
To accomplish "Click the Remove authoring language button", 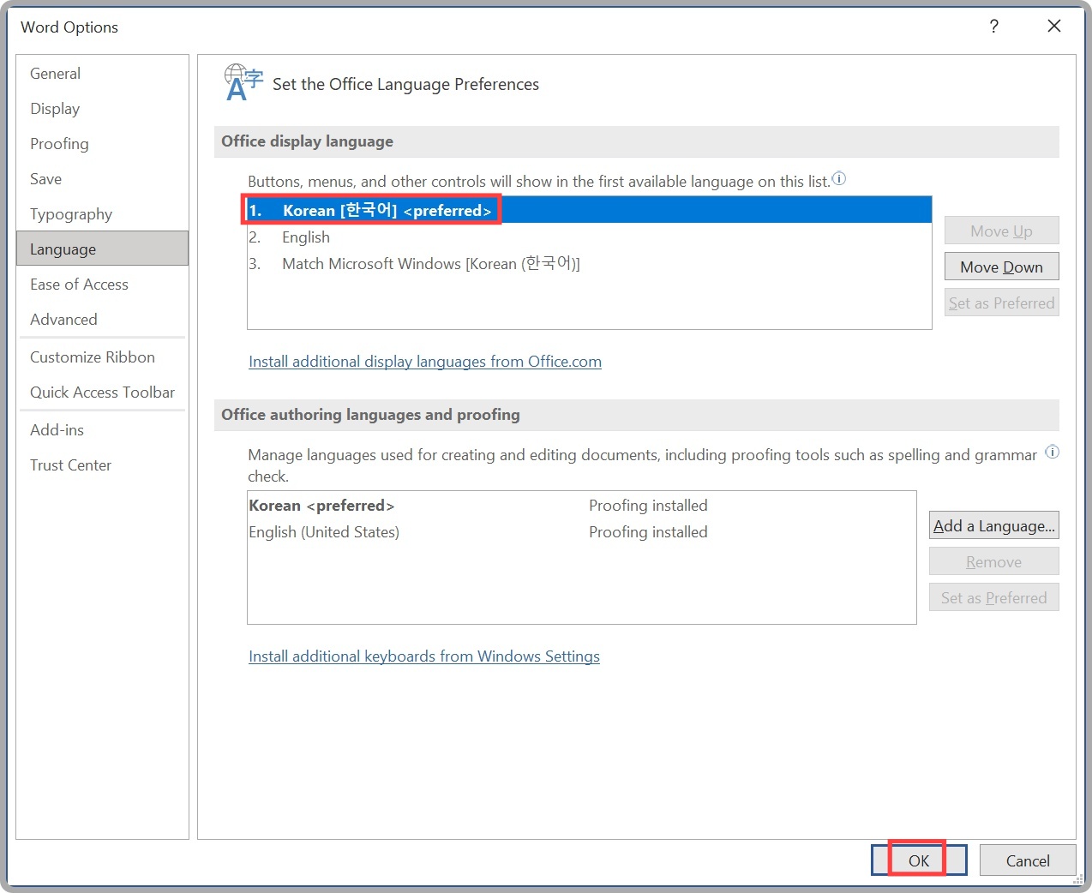I will [x=993, y=561].
